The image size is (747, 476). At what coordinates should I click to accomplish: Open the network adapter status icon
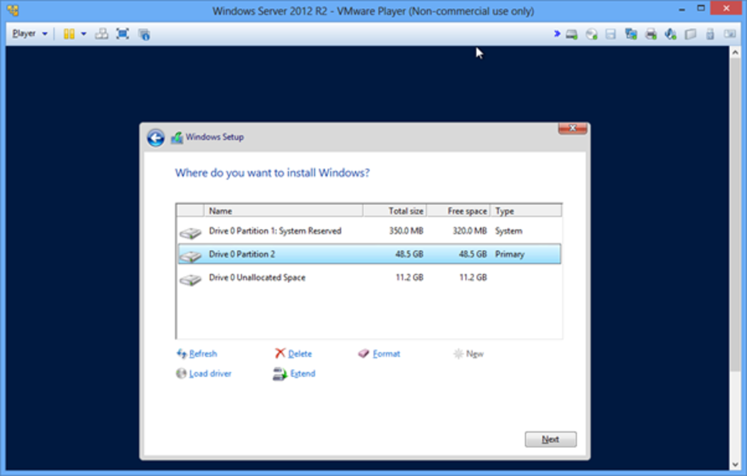click(631, 34)
